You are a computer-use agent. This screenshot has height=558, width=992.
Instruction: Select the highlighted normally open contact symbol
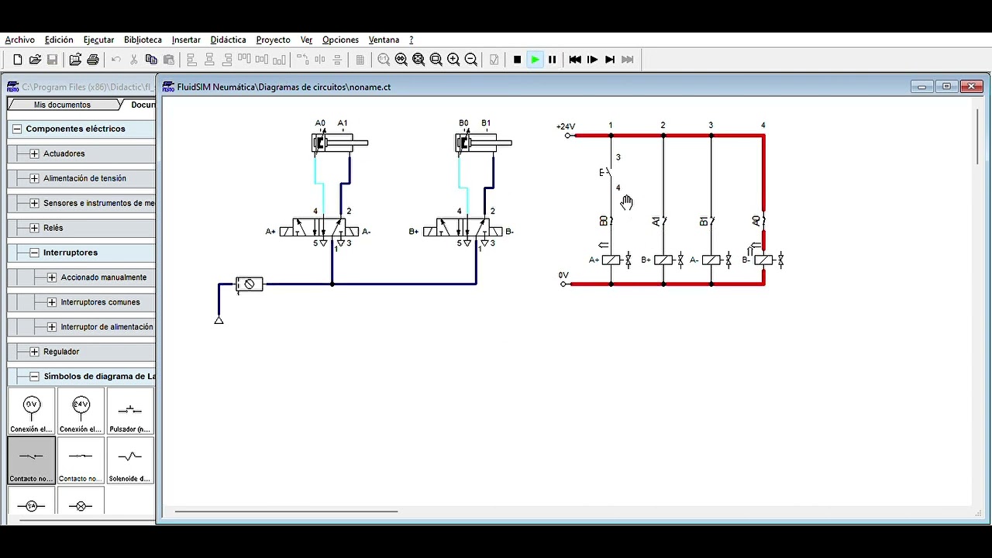tap(32, 460)
